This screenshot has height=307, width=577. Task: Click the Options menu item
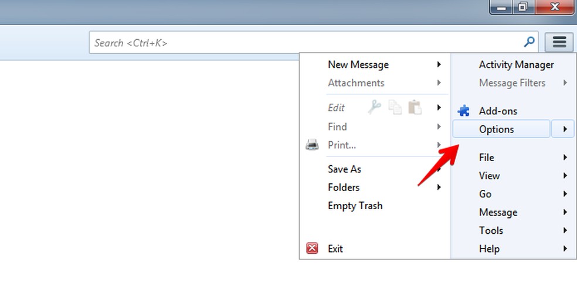click(501, 129)
